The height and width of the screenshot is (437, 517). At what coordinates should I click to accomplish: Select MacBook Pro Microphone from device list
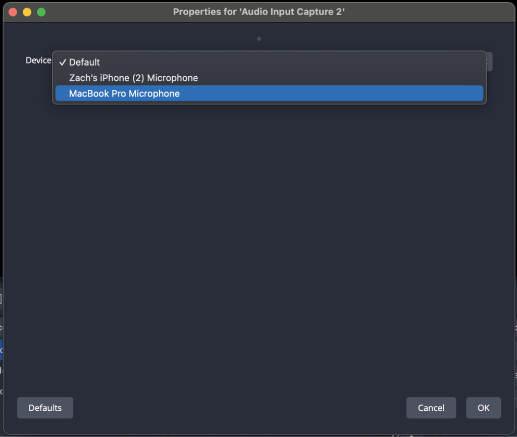(x=124, y=93)
